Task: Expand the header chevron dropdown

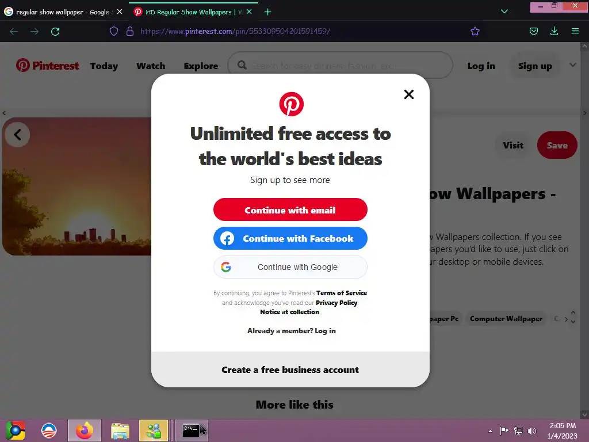Action: [x=572, y=64]
